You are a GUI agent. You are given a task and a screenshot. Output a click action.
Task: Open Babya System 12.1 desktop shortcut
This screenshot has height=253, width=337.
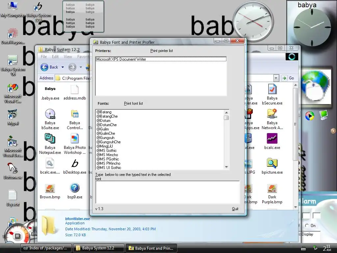(39, 12)
